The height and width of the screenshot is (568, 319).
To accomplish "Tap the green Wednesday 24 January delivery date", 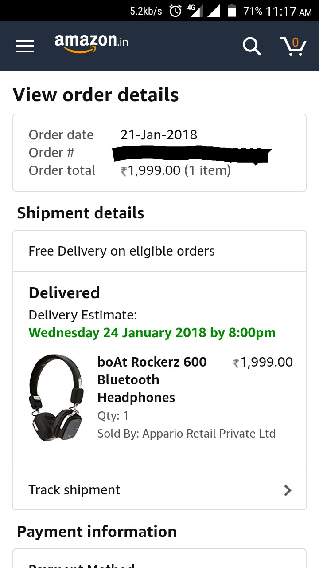I will point(152,333).
